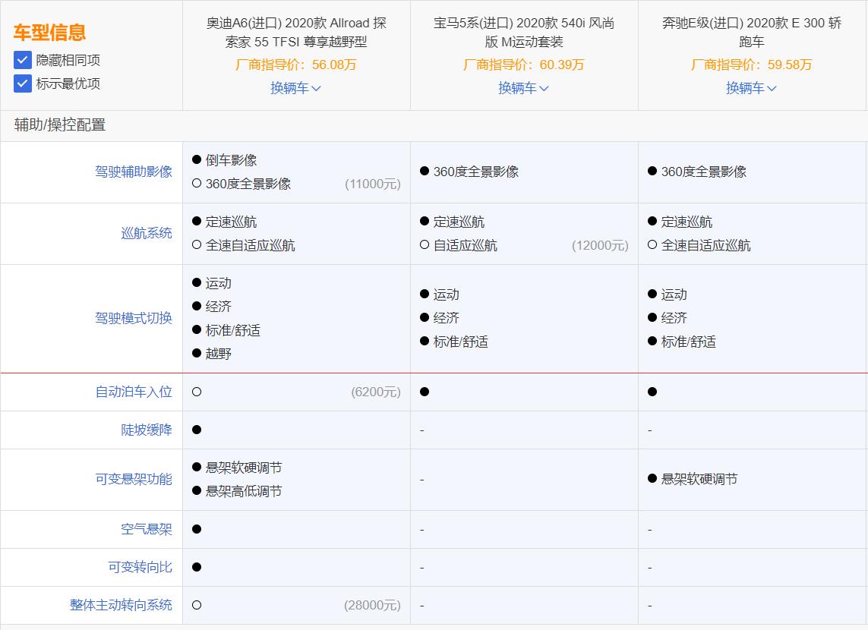Image resolution: width=868 pixels, height=630 pixels.
Task: Click the optional 自动泊车入位 circle for Audi A6
Action: coord(196,392)
